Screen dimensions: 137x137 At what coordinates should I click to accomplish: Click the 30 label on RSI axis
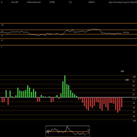click(x=2, y=40)
